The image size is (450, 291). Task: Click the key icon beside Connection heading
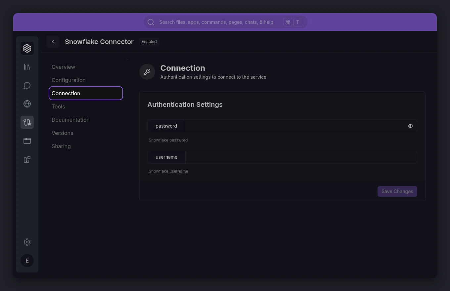point(147,72)
